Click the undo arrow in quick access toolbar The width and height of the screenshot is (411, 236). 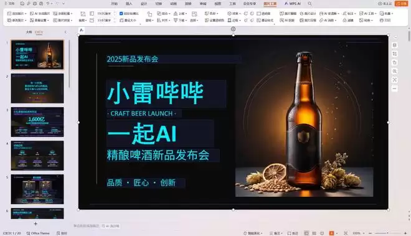48,4
